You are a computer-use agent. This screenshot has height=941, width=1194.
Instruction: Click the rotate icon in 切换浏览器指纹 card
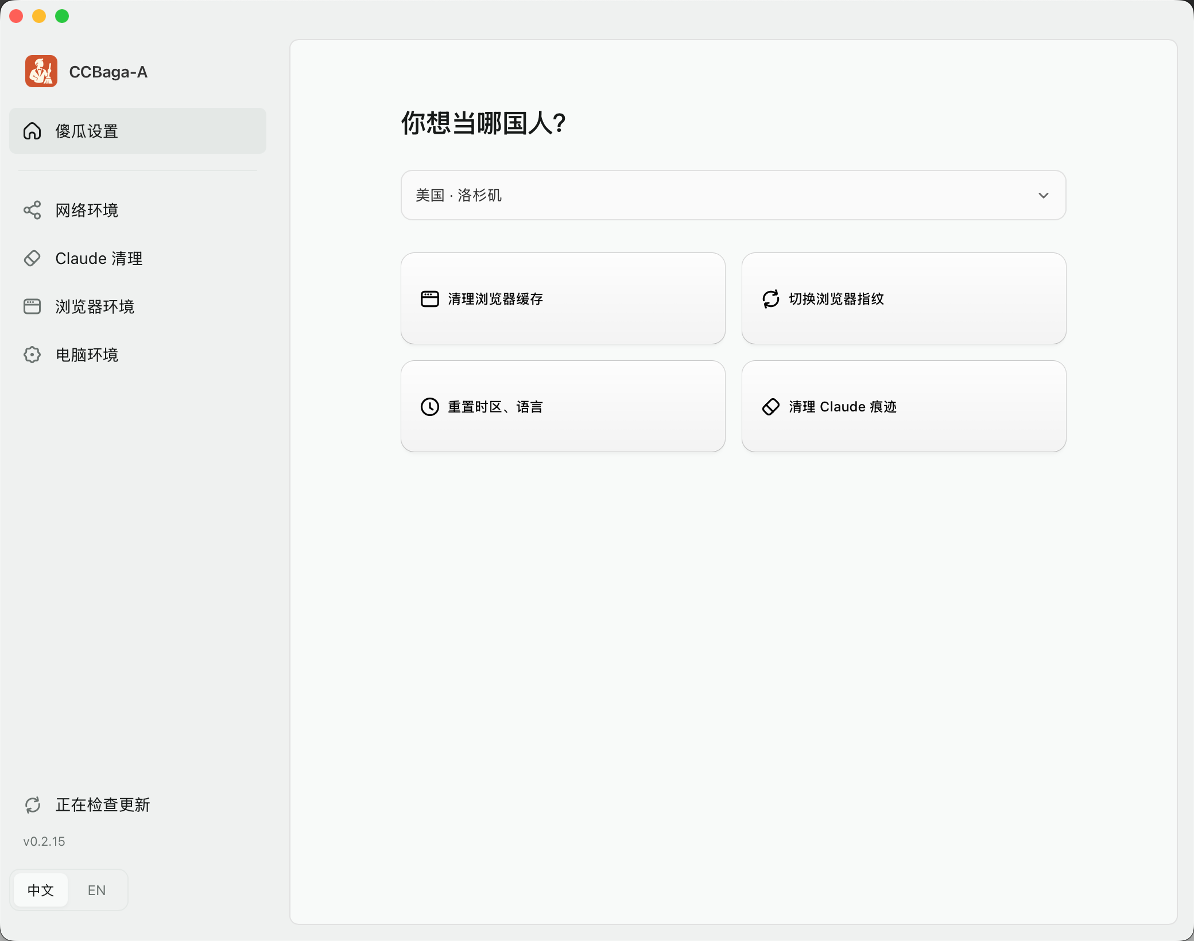[x=771, y=299]
